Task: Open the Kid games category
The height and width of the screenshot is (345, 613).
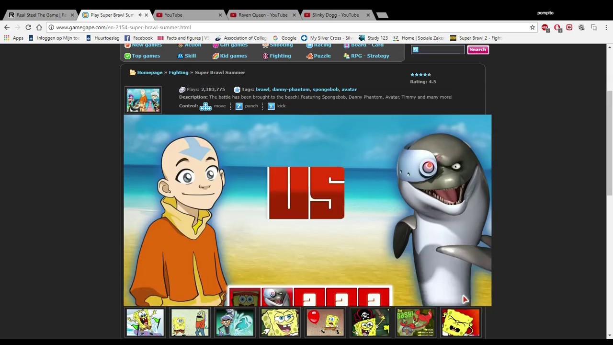Action: coord(230,56)
